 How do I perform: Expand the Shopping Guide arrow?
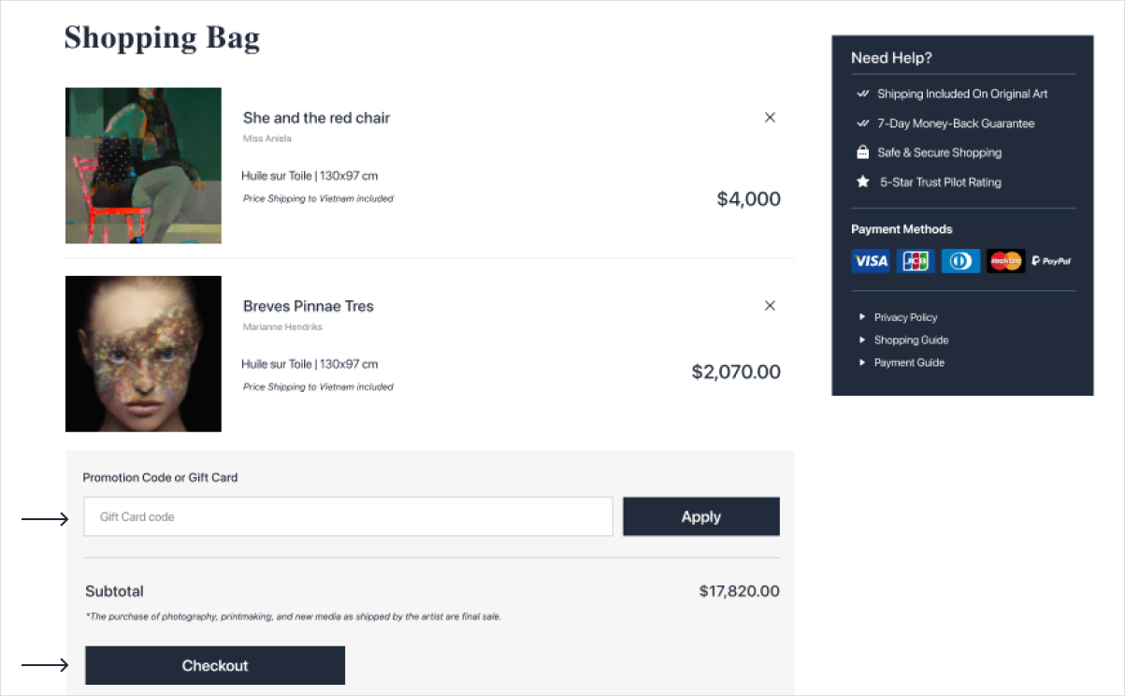pos(862,340)
